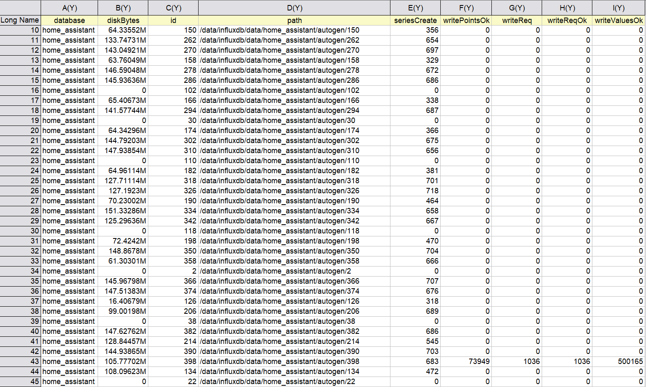The height and width of the screenshot is (387, 646).
Task: Click id cell 126
Action: click(173, 301)
